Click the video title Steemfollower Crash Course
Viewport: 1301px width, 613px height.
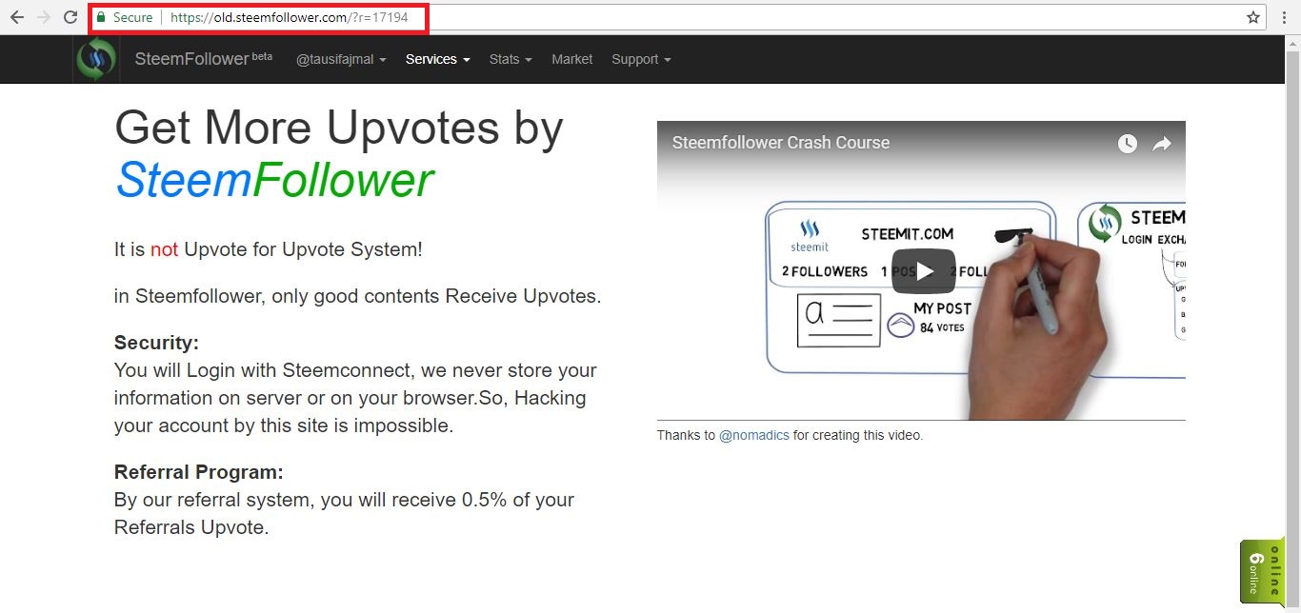pos(781,143)
